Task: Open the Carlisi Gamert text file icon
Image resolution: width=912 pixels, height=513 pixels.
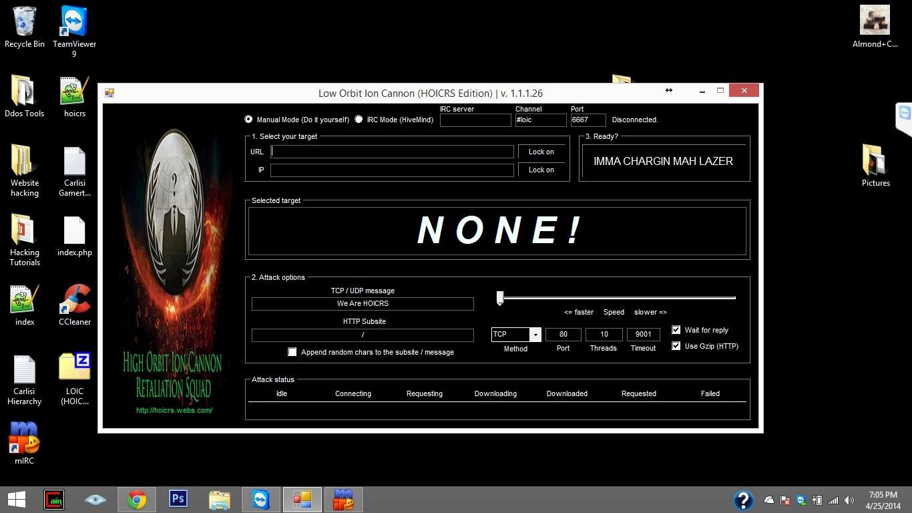Action: point(75,171)
